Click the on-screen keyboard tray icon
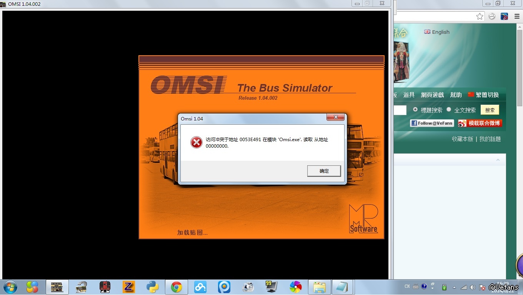Screen dimensions: 523x295 [416, 287]
